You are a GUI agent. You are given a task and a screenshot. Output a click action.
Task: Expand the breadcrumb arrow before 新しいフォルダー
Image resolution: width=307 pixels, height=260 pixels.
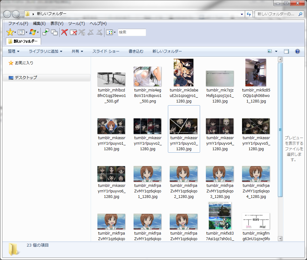[33, 14]
